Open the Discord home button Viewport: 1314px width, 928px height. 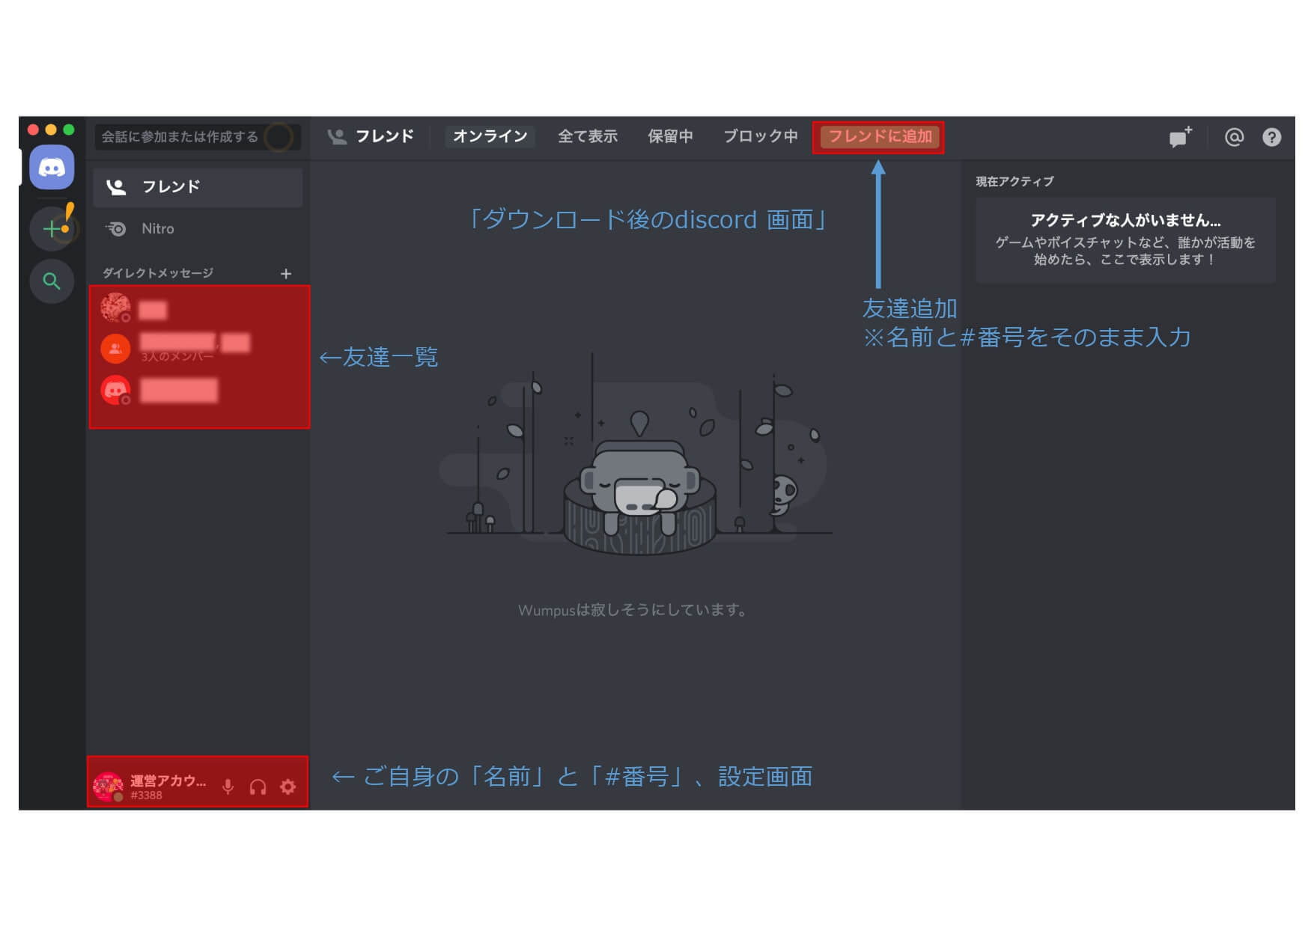pos(52,167)
